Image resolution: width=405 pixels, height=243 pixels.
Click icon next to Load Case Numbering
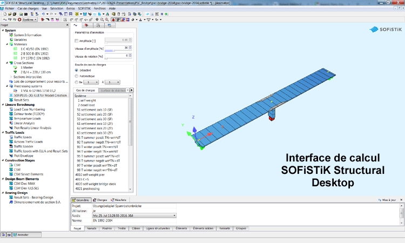[x=11, y=109]
